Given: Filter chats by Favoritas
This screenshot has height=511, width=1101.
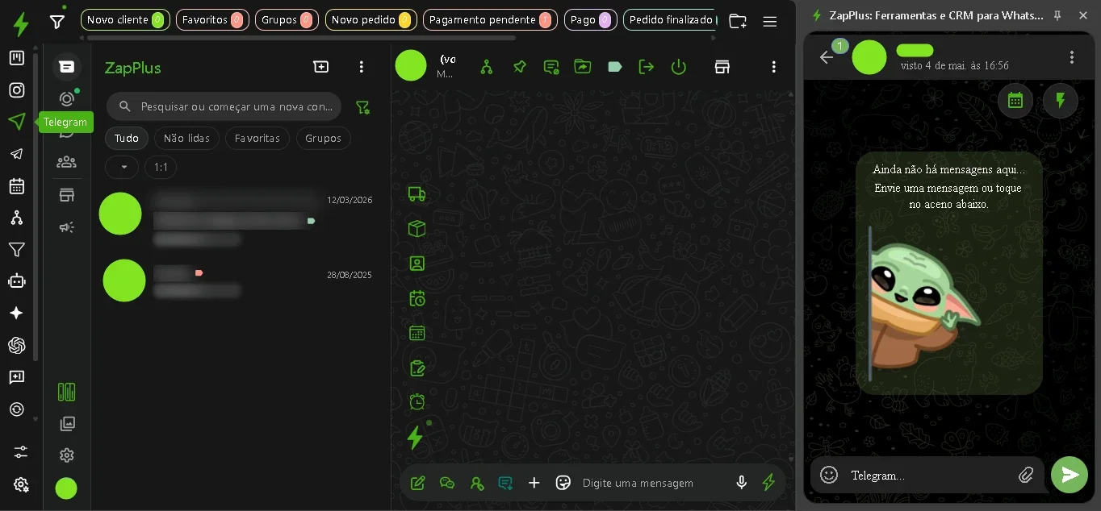Looking at the screenshot, I should (257, 139).
